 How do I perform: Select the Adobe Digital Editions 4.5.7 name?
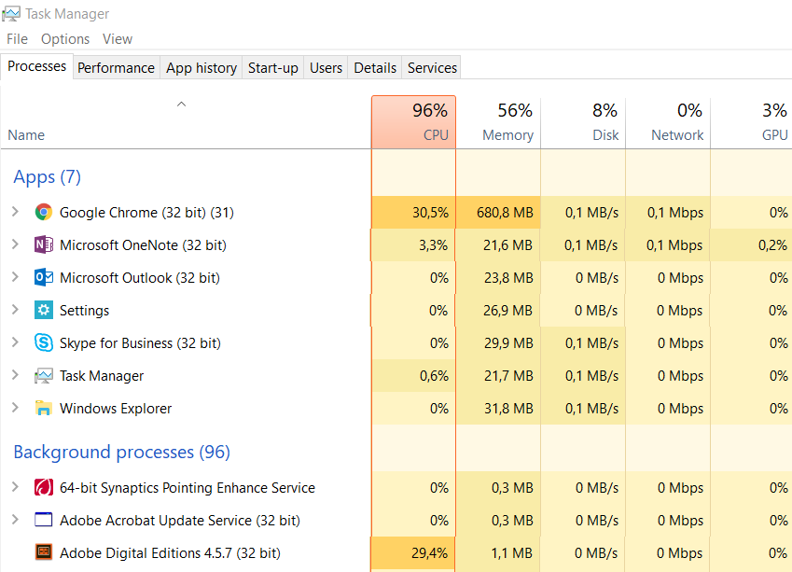click(x=170, y=552)
